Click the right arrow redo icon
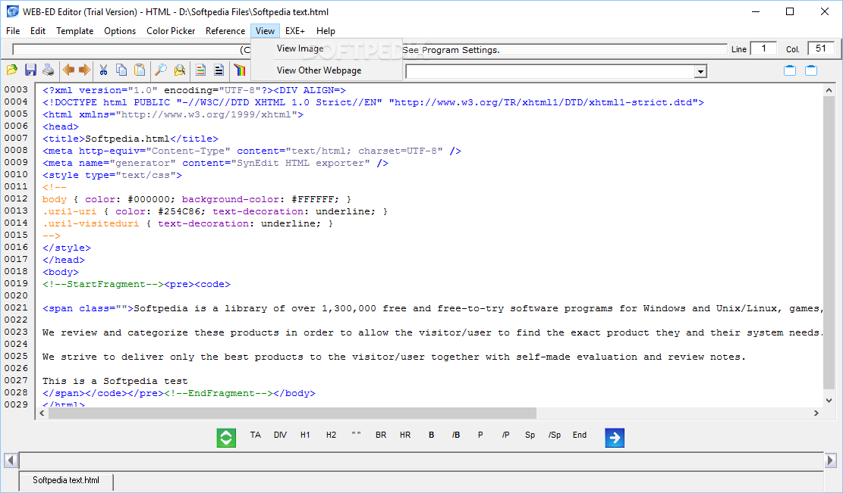 click(85, 70)
